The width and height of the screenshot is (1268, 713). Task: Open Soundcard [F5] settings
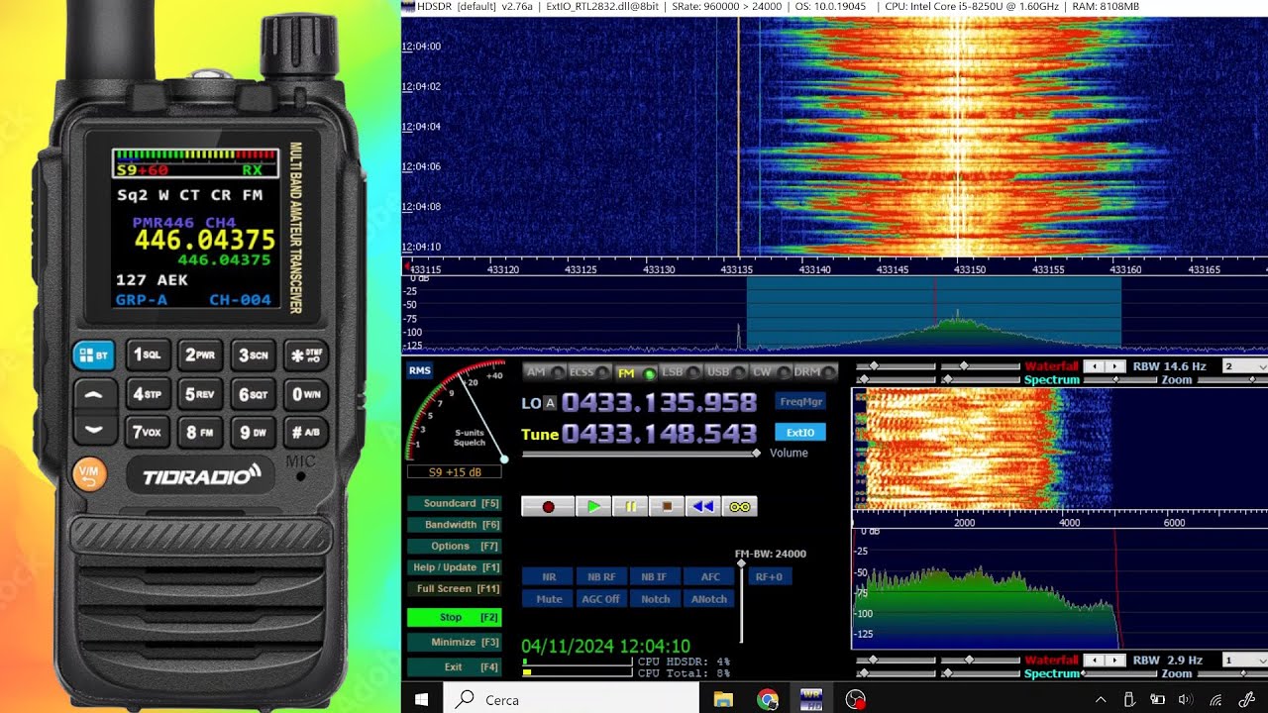(455, 503)
